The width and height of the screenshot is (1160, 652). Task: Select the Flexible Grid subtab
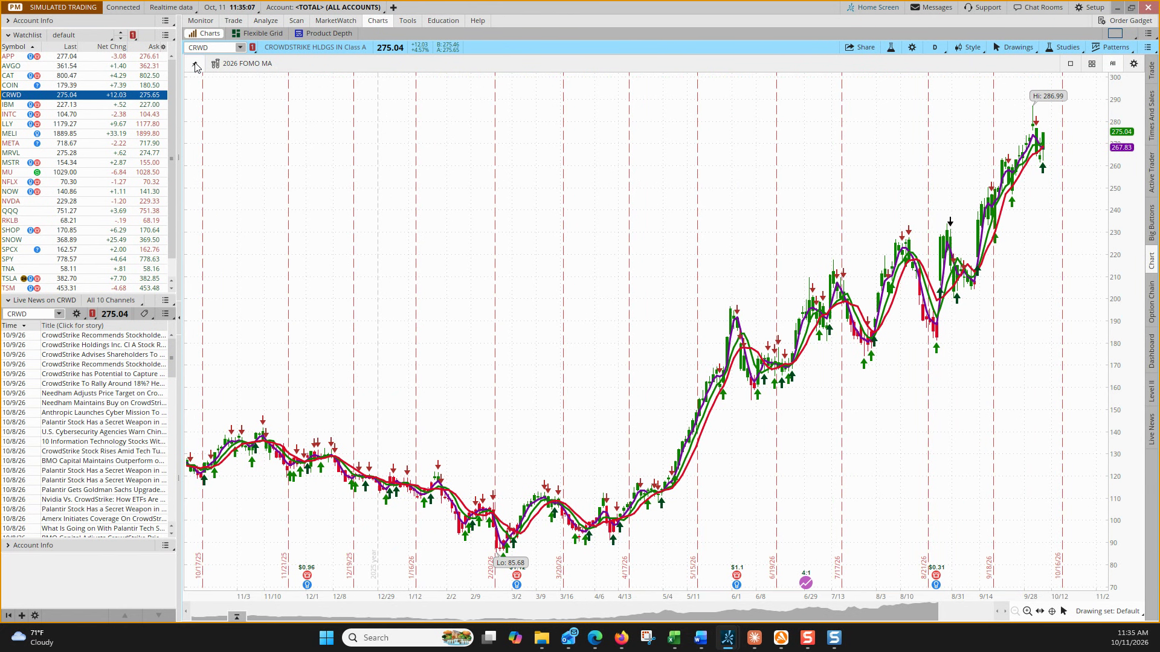(x=257, y=33)
